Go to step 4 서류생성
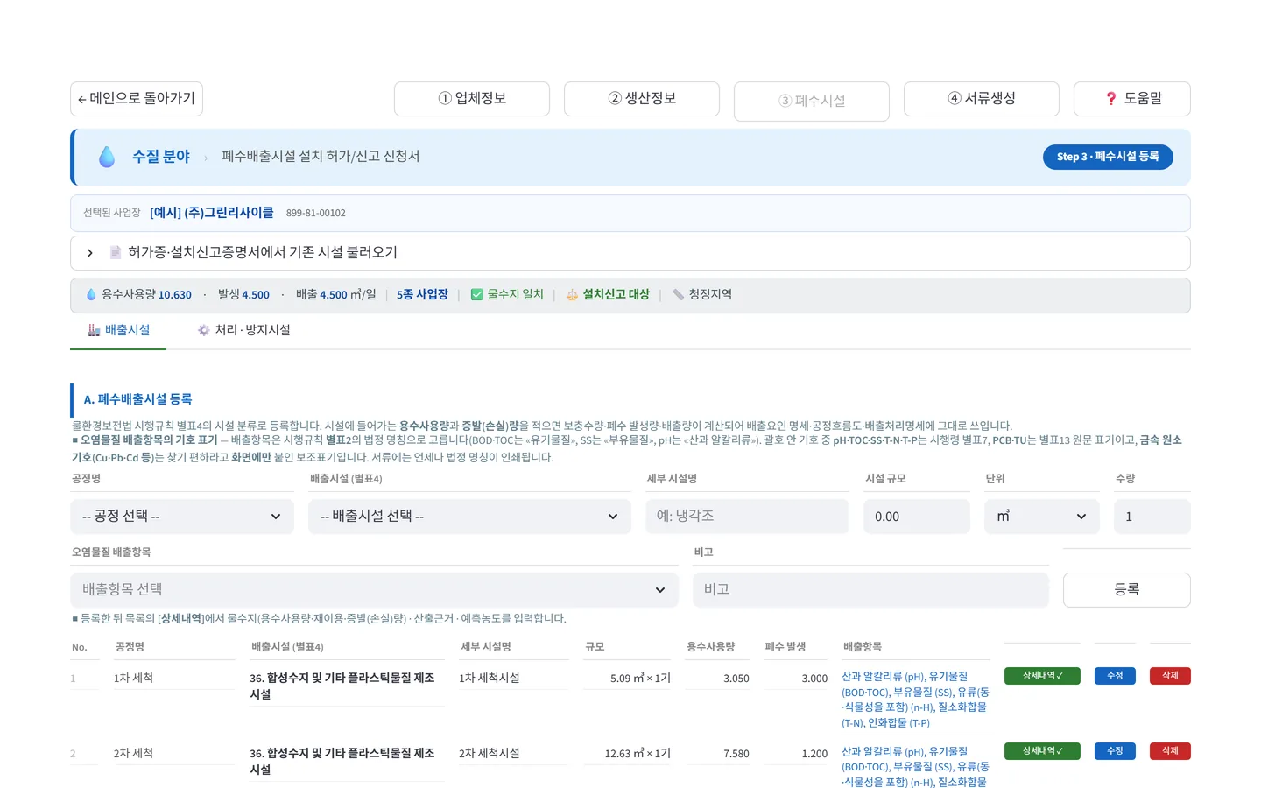The image size is (1261, 788). point(982,99)
